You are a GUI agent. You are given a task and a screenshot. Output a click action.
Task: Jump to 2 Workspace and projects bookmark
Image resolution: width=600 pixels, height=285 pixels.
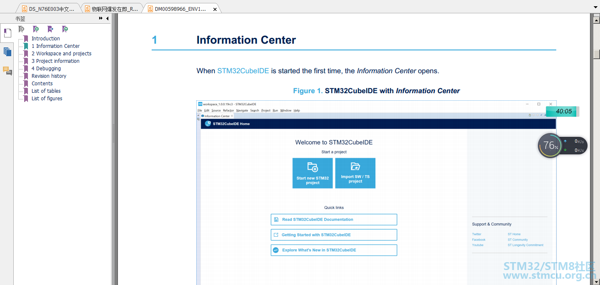coord(61,54)
